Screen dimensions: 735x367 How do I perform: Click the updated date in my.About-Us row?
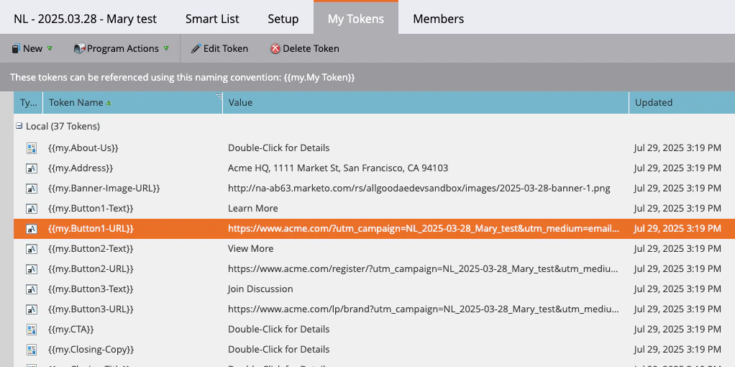[x=677, y=148]
